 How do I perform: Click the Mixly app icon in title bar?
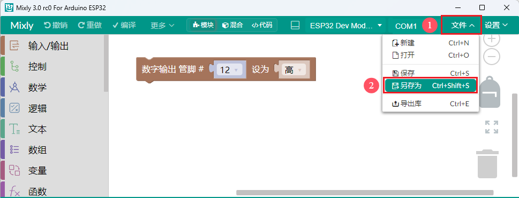tap(9, 7)
